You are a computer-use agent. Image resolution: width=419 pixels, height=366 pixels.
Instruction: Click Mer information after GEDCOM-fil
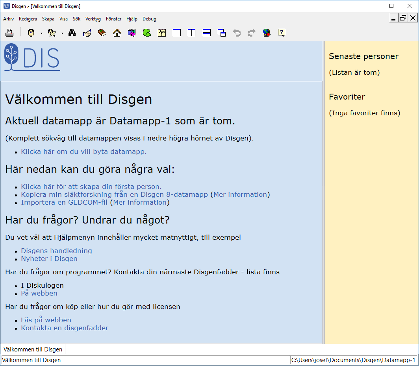140,203
